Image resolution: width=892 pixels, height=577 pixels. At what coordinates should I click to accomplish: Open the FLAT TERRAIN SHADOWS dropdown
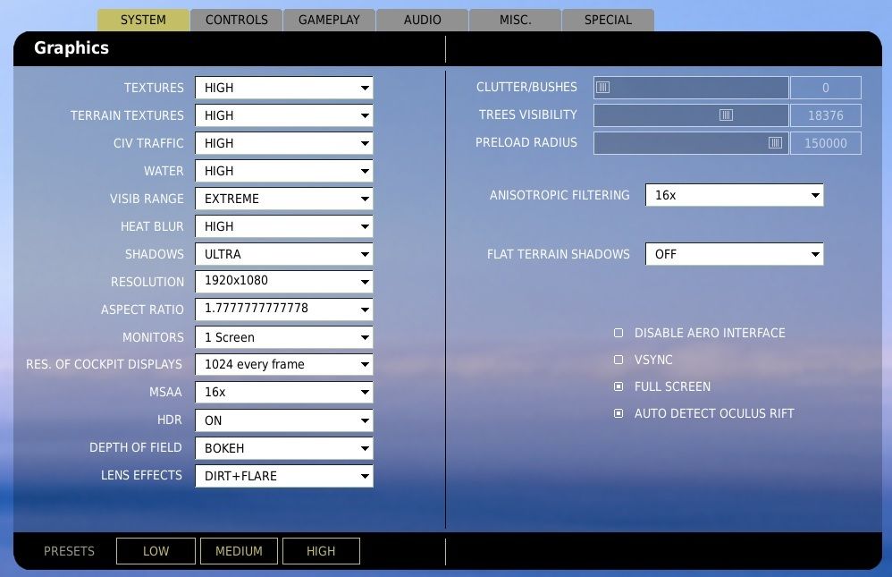734,254
